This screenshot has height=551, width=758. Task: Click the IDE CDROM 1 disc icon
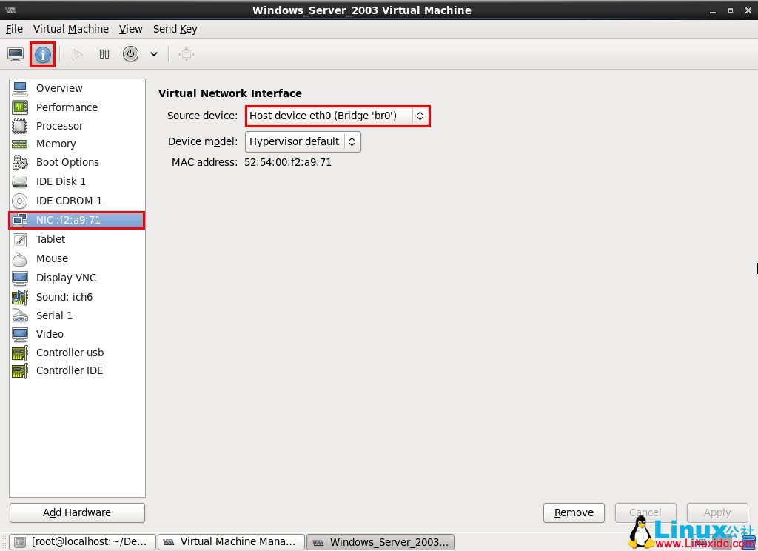[20, 201]
